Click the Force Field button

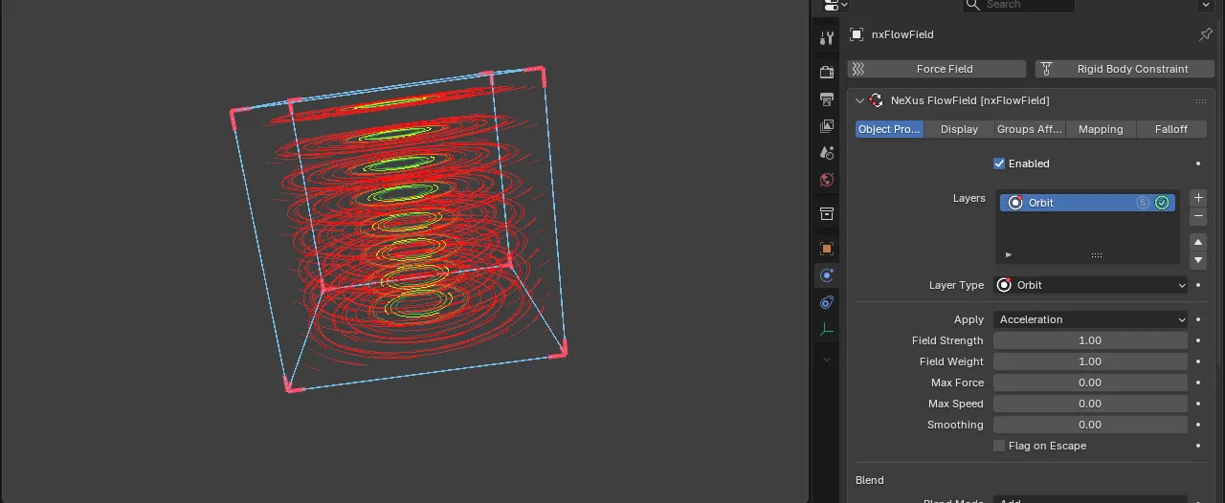(x=937, y=69)
